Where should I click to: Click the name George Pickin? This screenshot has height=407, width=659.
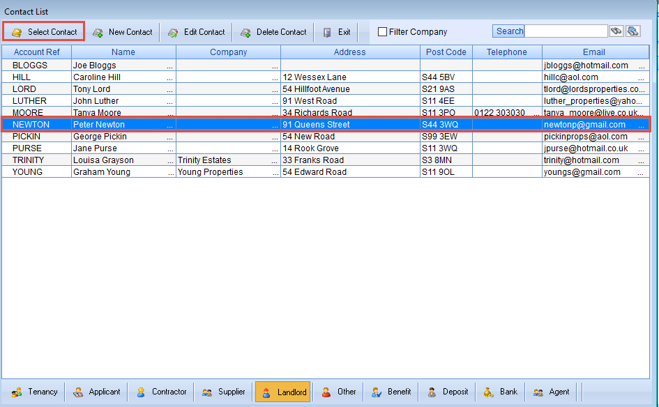click(100, 137)
